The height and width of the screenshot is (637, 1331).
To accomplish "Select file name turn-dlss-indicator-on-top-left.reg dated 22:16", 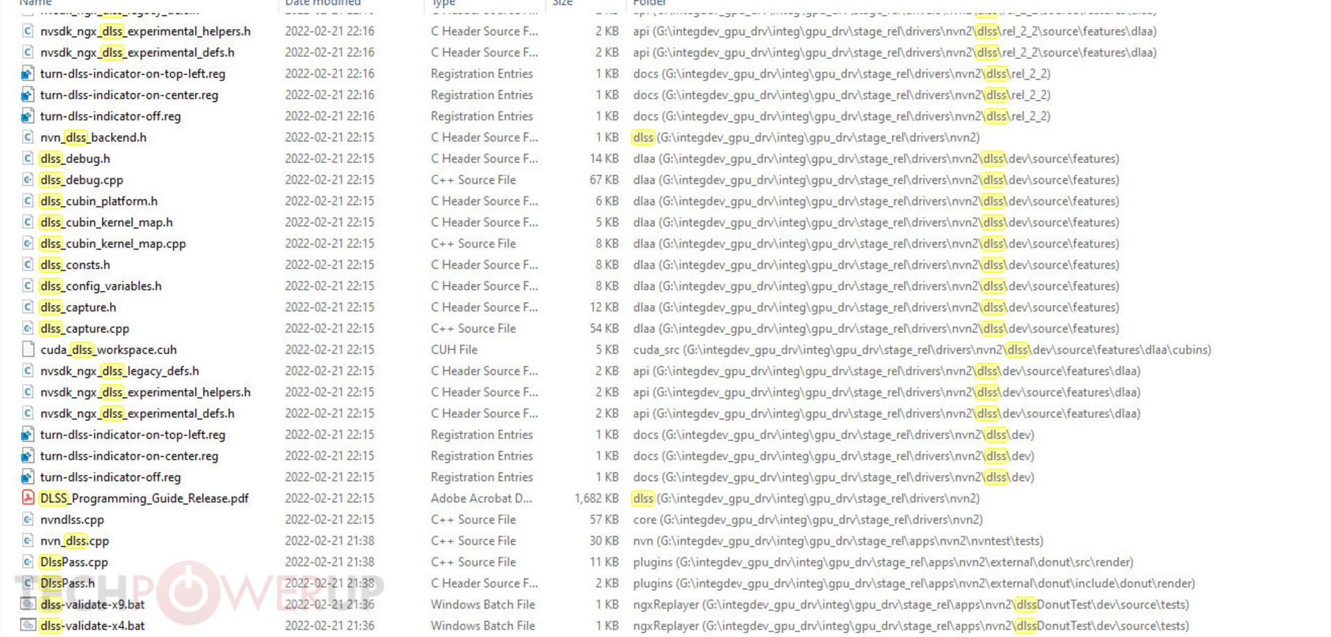I will click(x=132, y=73).
